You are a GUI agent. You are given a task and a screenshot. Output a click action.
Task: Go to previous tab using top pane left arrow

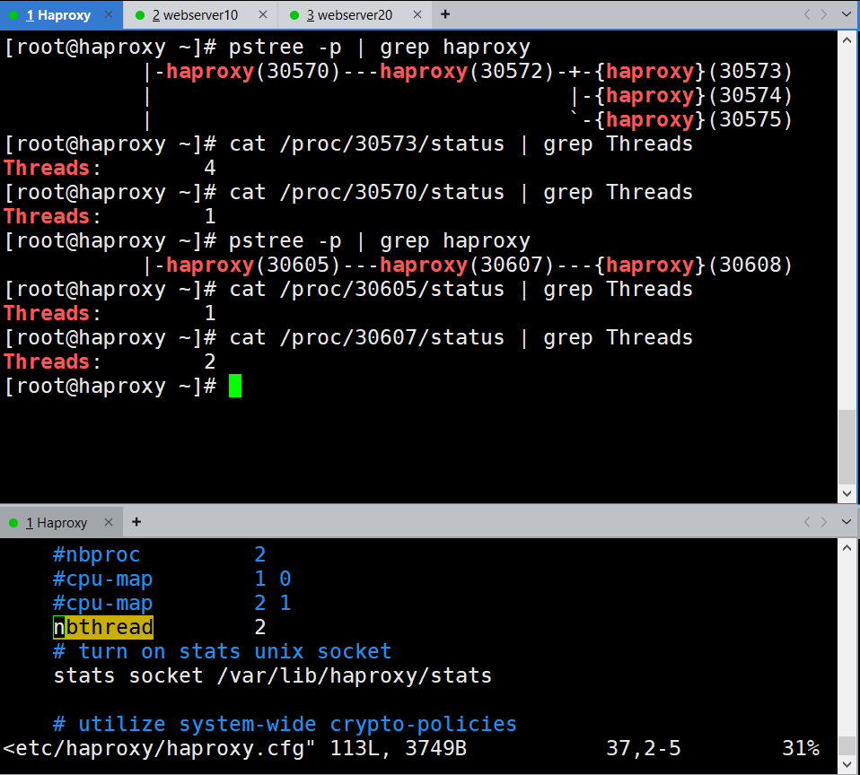807,14
